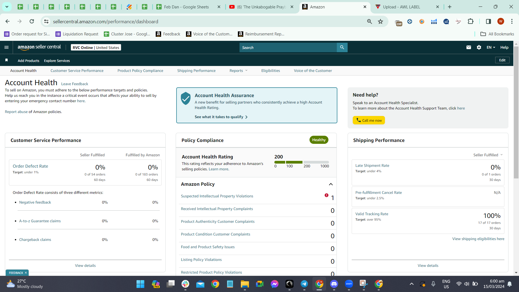This screenshot has height=292, width=519.
Task: Open the Reports dropdown menu
Action: (238, 71)
